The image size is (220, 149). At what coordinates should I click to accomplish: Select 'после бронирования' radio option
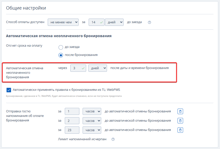tap(61, 55)
